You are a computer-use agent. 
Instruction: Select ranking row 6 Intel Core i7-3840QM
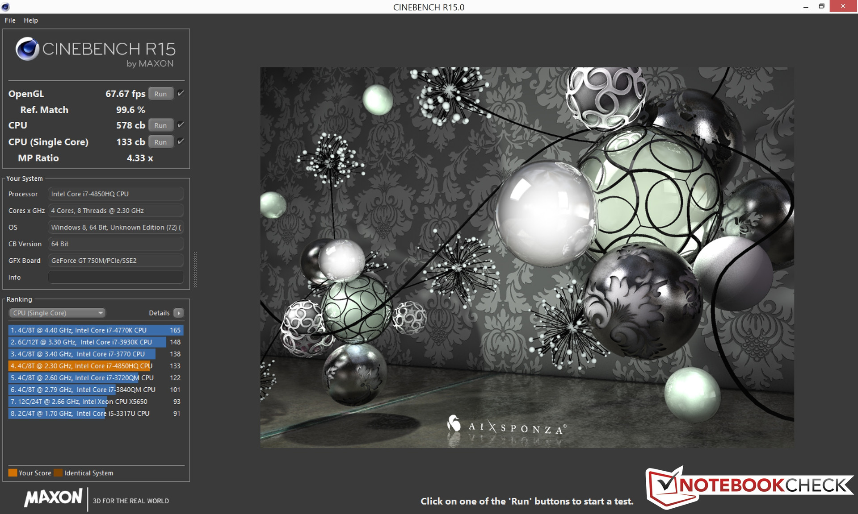click(x=96, y=390)
